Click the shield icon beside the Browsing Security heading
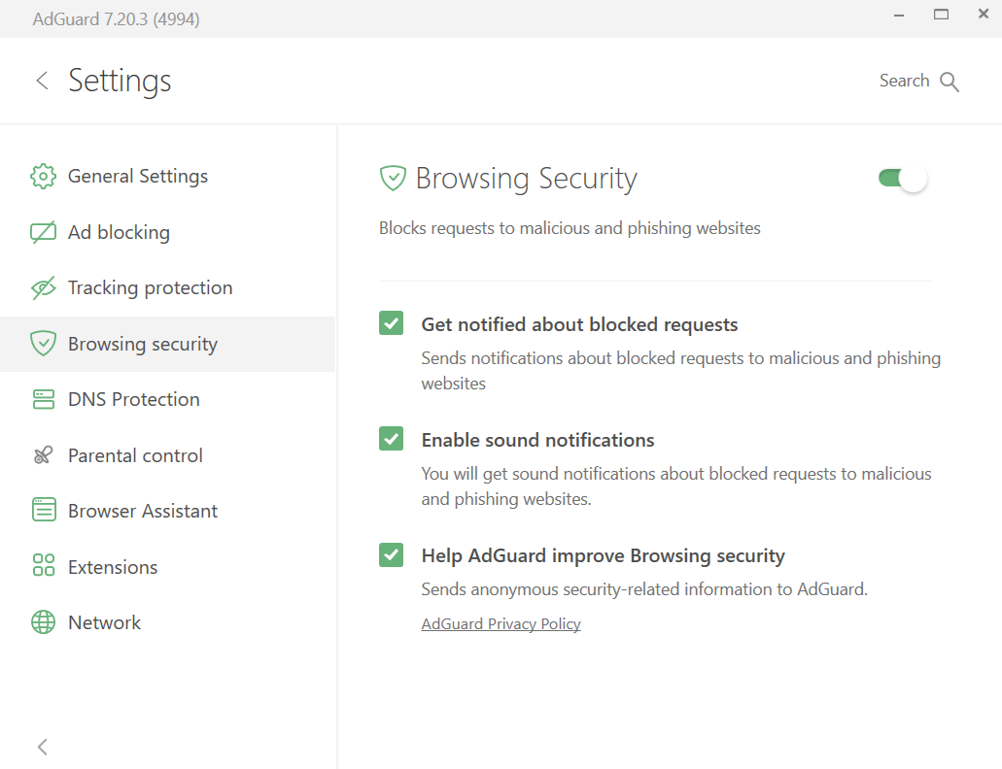Image resolution: width=1002 pixels, height=769 pixels. click(393, 178)
